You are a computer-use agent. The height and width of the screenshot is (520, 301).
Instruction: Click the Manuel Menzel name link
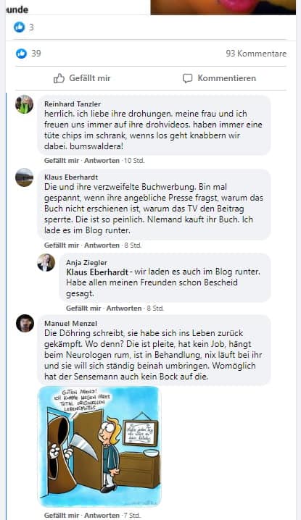click(71, 323)
